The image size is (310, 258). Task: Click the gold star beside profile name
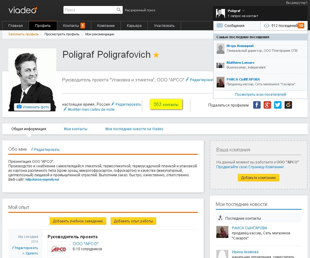point(156,55)
